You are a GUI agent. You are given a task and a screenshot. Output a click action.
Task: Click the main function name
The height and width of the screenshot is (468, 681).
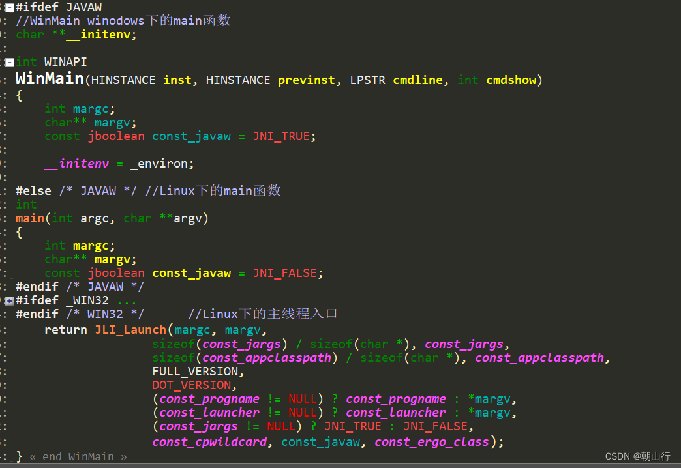point(30,218)
